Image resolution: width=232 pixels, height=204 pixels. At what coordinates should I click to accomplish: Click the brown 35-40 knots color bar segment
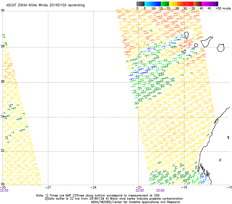[198, 4]
